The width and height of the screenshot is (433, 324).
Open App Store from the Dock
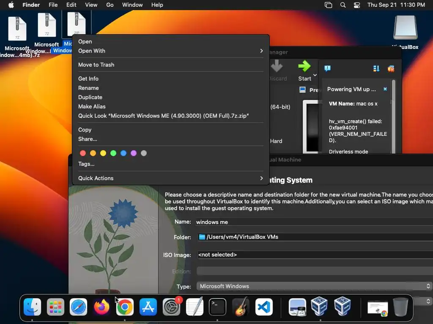coord(148,307)
